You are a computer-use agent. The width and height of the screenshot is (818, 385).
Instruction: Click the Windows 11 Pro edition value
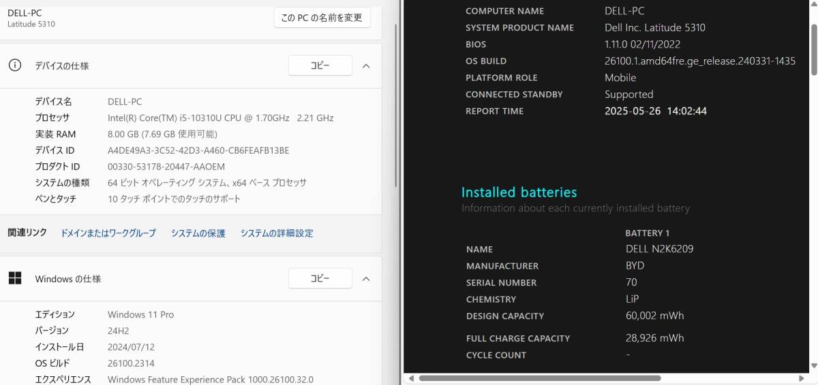140,314
